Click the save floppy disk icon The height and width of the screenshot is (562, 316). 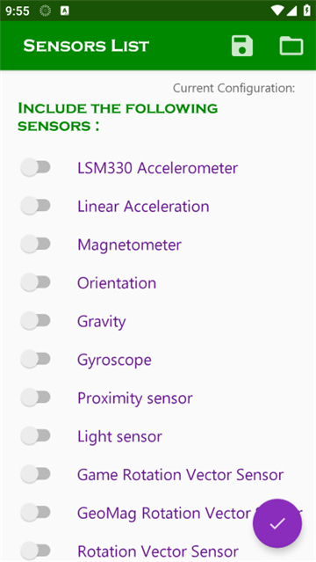[x=242, y=46]
